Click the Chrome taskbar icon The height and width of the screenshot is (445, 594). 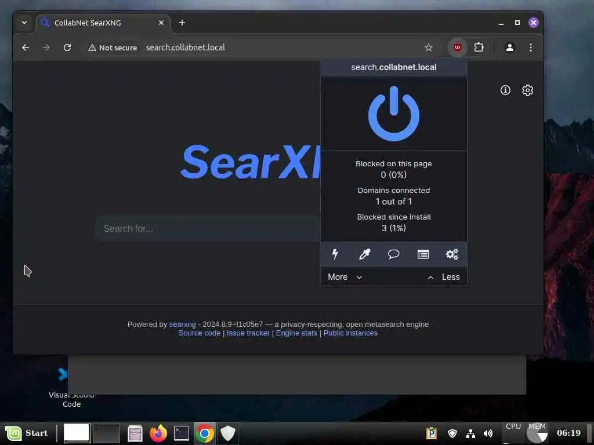coord(205,433)
